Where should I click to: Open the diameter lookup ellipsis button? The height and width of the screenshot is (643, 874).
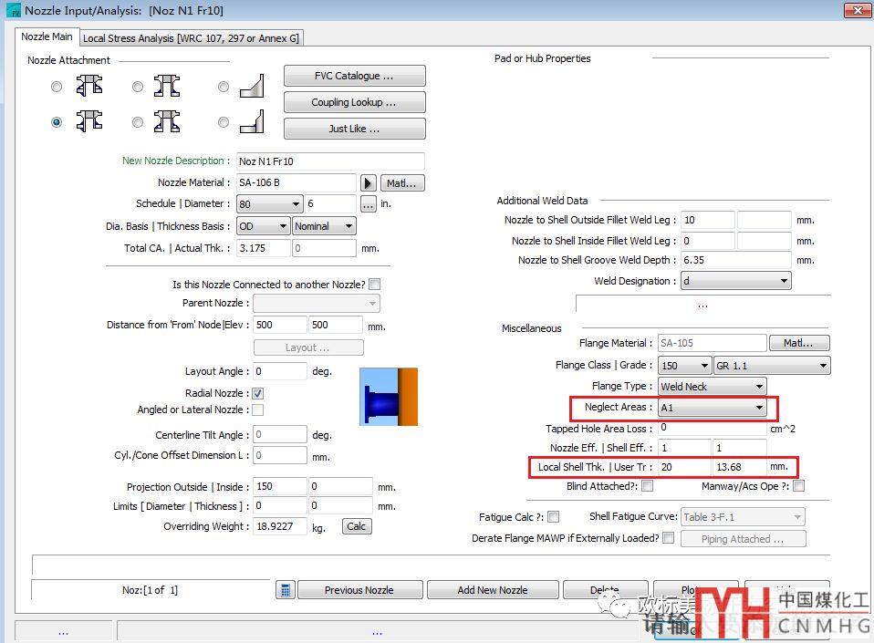click(368, 204)
